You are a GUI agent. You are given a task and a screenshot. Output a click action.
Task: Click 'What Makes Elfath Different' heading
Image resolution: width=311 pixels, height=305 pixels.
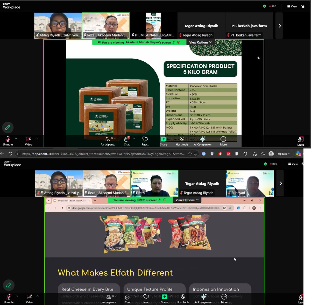pyautogui.click(x=115, y=273)
